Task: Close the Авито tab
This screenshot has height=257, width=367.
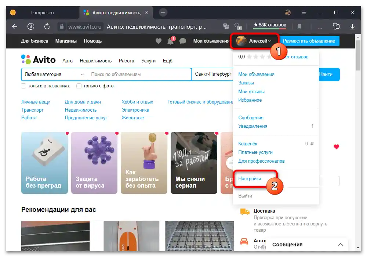Action: tap(147, 12)
